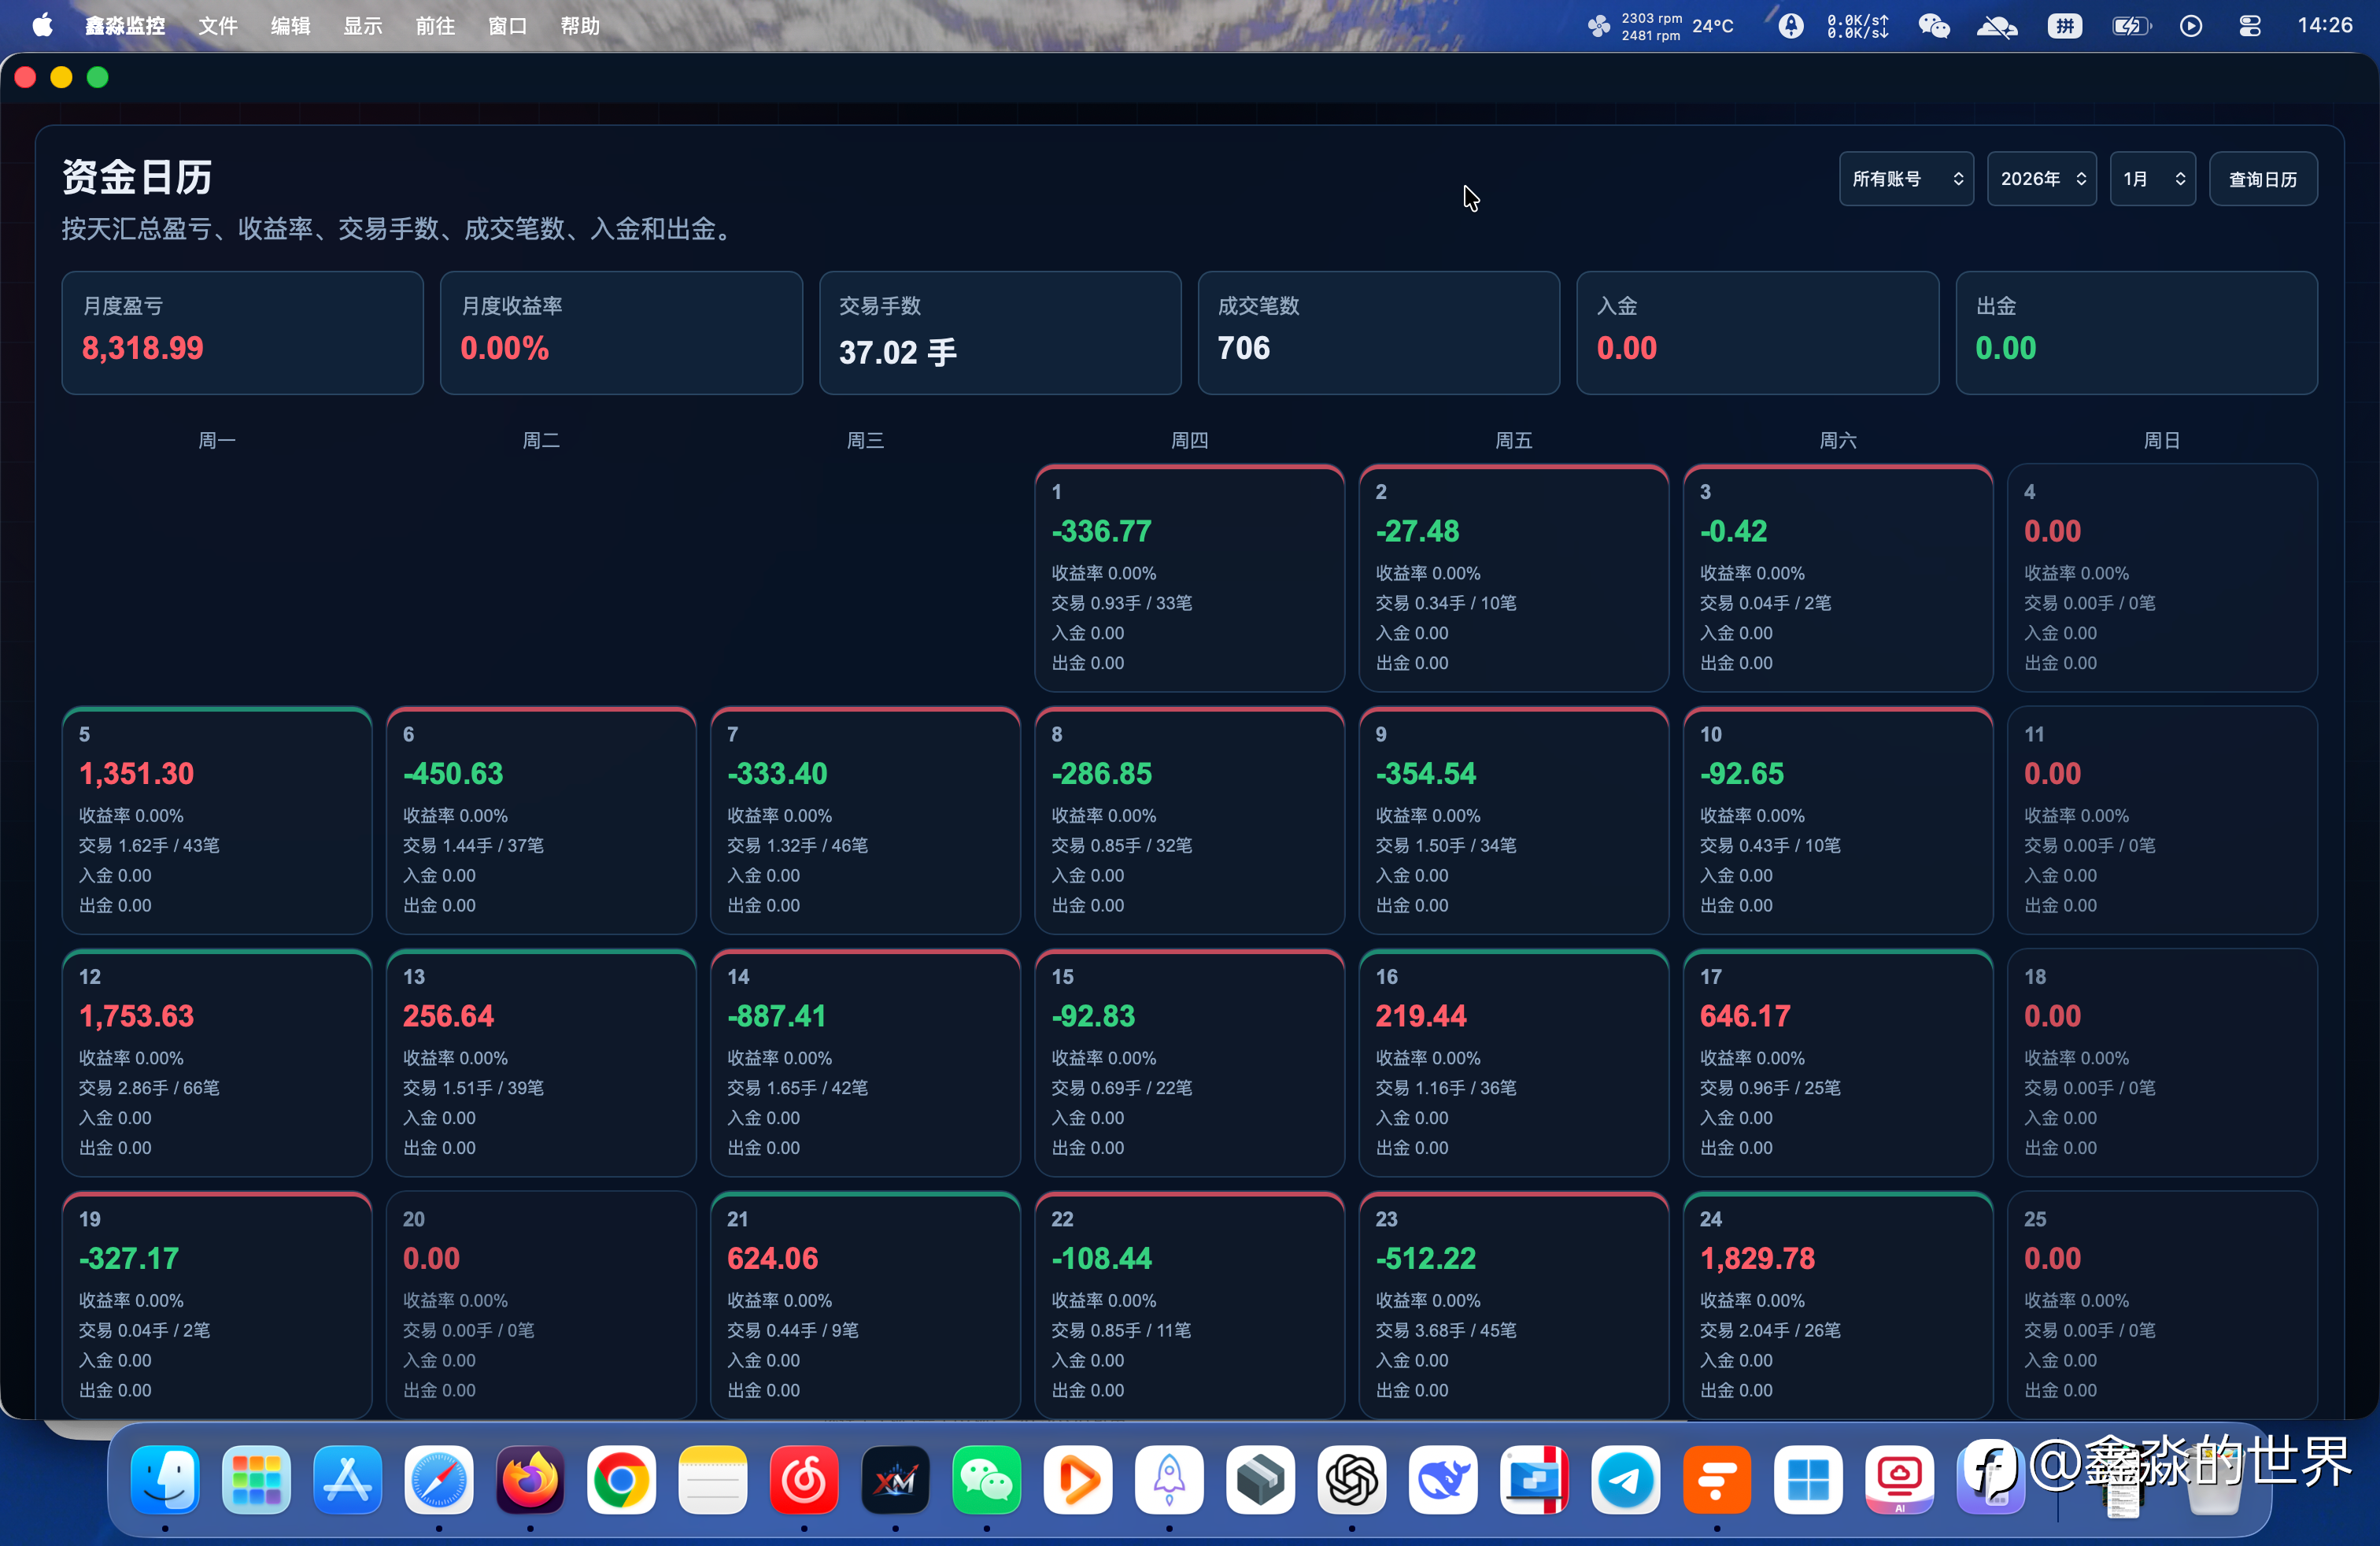
Task: Open WeChat from the dock
Action: [987, 1480]
